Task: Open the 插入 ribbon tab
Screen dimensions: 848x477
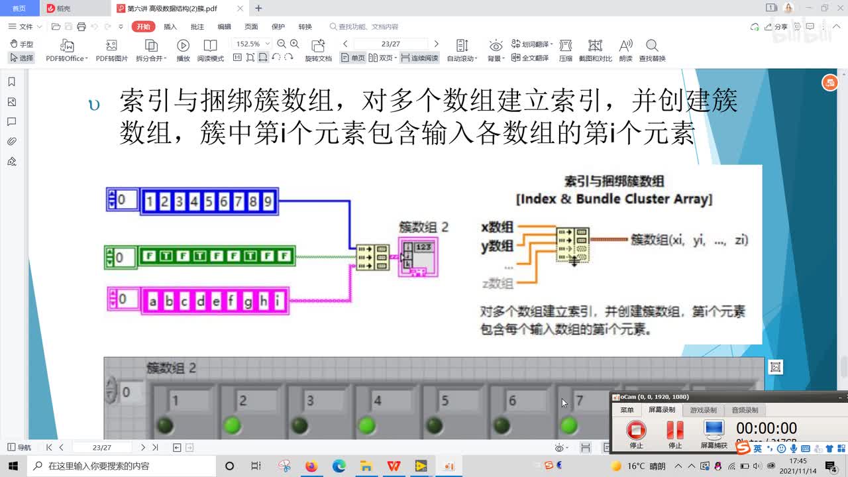Action: pyautogui.click(x=170, y=26)
